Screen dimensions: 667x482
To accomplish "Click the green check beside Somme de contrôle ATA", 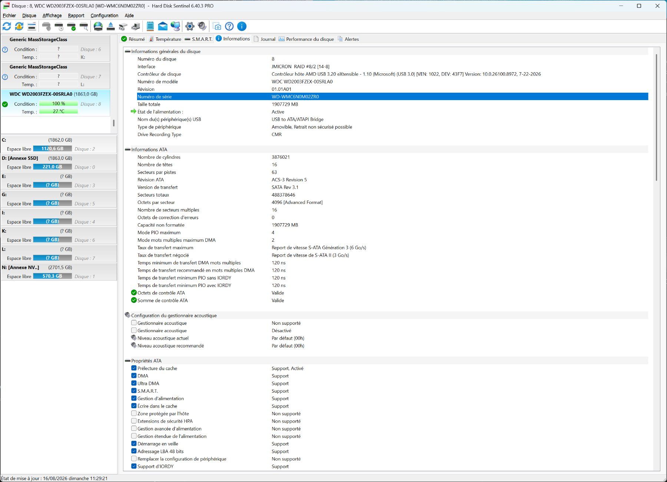I will [x=134, y=300].
